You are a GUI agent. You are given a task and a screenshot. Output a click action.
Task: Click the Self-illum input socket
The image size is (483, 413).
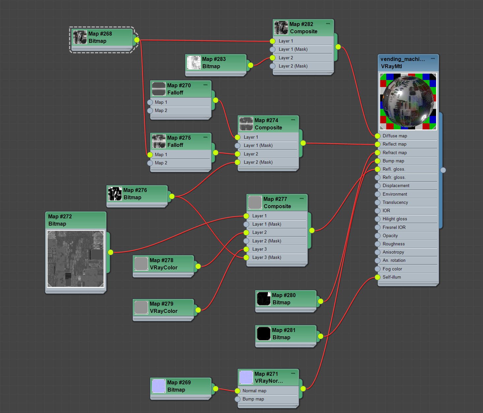point(377,277)
